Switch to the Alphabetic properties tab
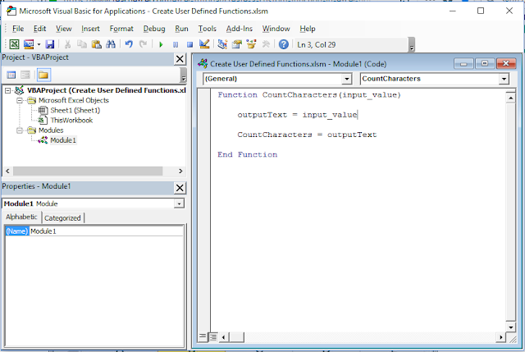This screenshot has height=352, width=525. tap(21, 217)
